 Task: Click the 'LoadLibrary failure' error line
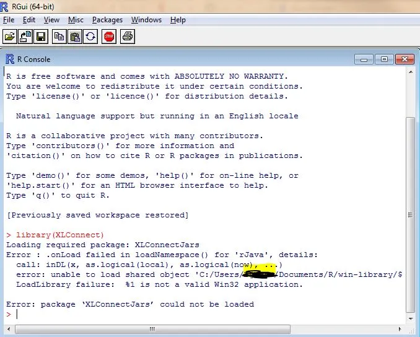[159, 284]
